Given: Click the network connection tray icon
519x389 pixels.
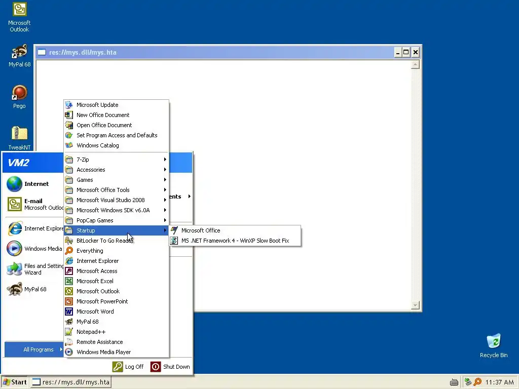Looking at the screenshot, I should [x=468, y=382].
